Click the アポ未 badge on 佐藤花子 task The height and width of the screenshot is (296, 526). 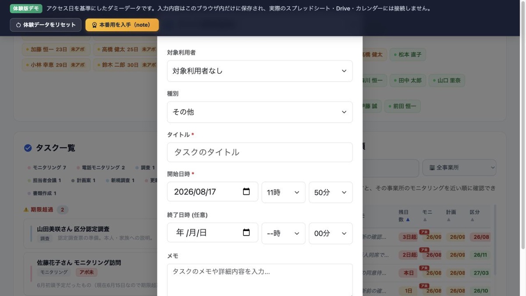(x=86, y=272)
